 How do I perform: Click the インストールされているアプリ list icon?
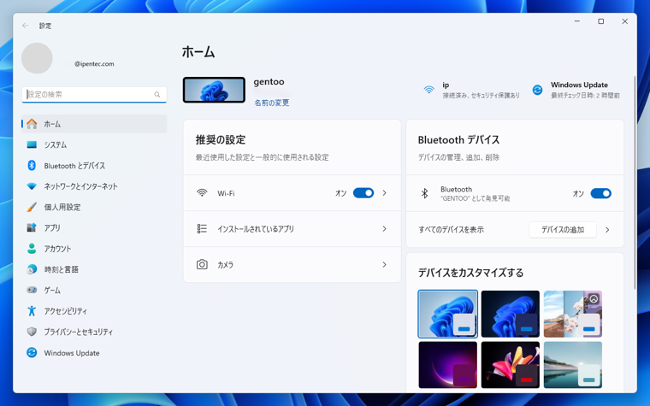click(202, 229)
